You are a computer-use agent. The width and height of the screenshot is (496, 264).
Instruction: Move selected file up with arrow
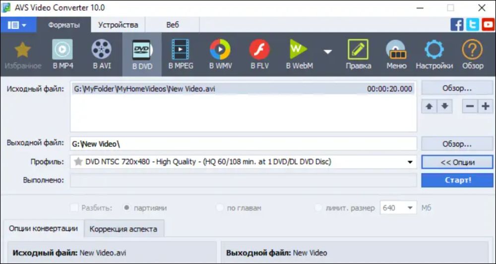pos(429,106)
